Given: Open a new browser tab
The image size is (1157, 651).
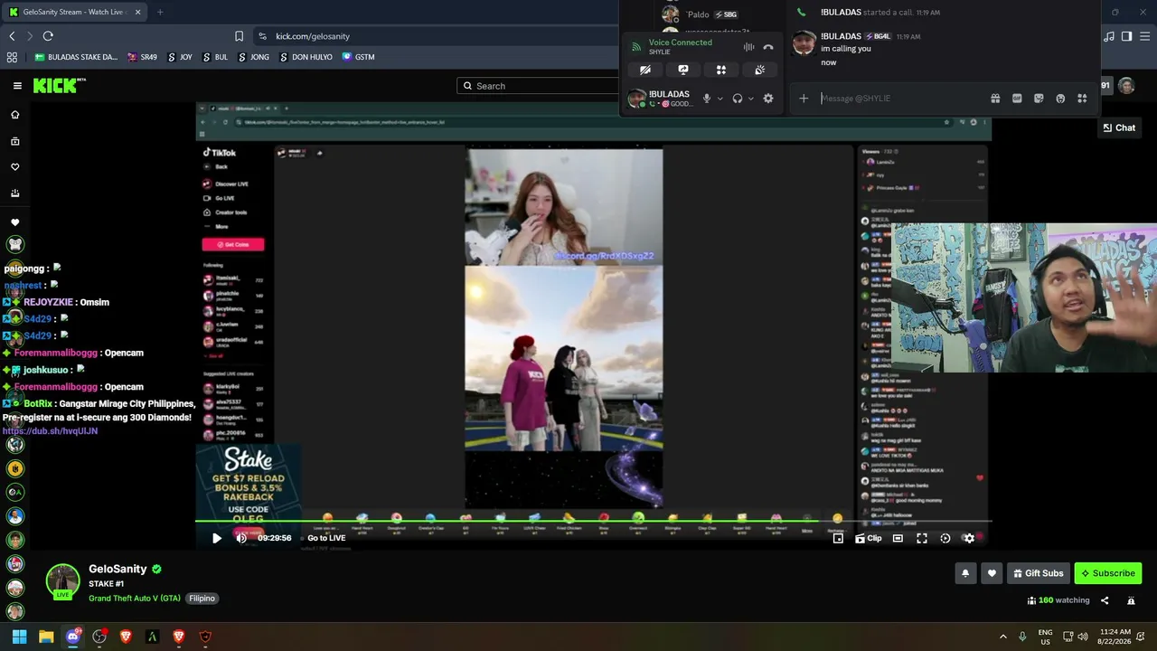Looking at the screenshot, I should 160,12.
